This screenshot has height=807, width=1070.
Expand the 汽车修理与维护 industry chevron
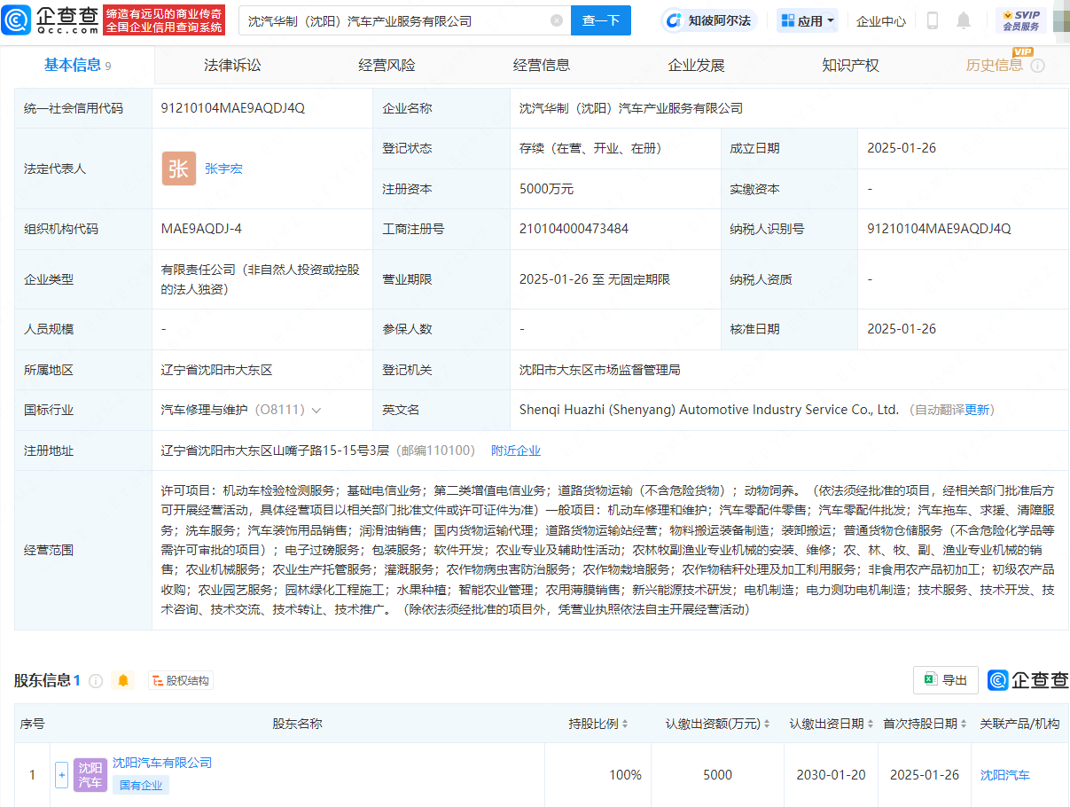(x=316, y=411)
